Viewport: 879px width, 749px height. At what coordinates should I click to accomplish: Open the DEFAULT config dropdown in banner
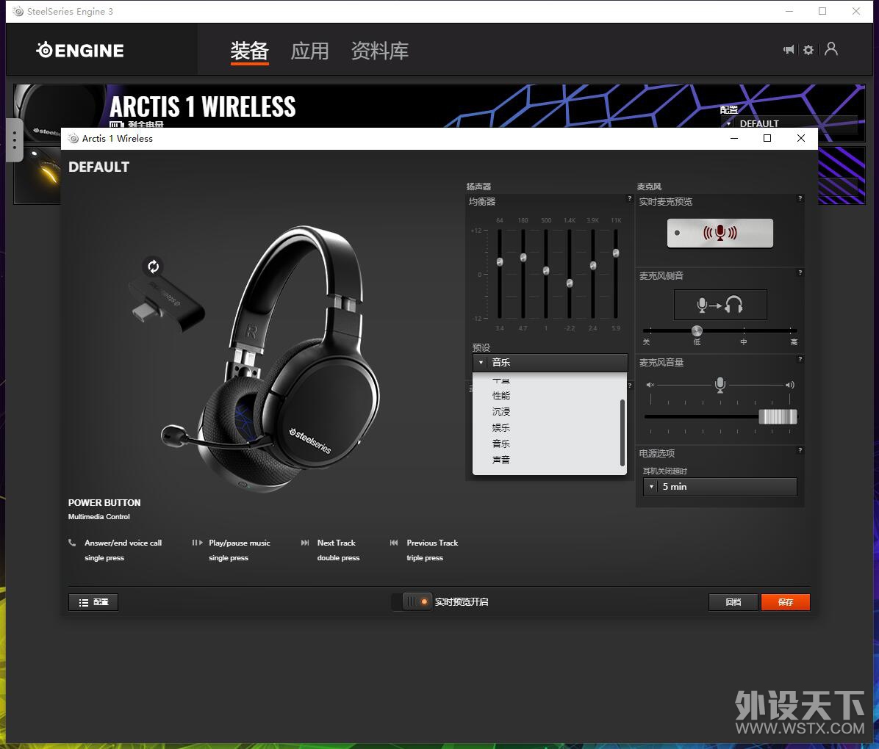[790, 124]
